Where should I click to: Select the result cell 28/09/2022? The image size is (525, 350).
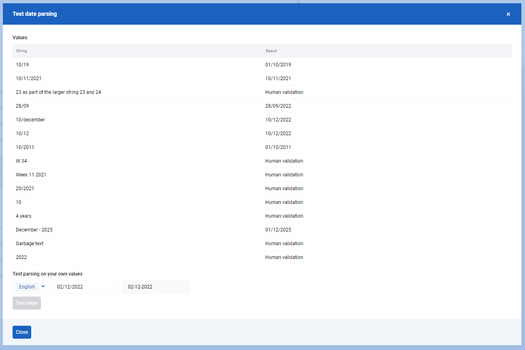(278, 106)
